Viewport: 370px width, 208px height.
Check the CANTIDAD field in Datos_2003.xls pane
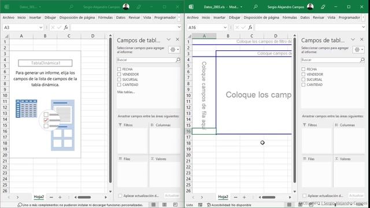[x=304, y=85]
